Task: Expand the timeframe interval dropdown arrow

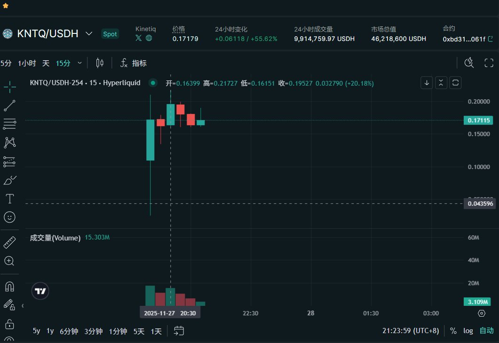Action: (79, 63)
